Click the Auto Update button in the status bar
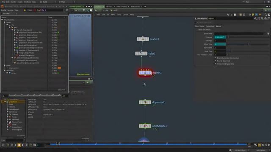This screenshot has width=271, height=152. (261, 150)
